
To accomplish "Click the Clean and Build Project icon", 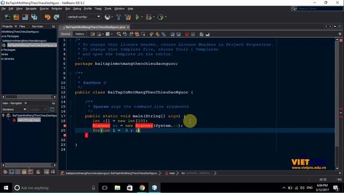I will 128,17.
